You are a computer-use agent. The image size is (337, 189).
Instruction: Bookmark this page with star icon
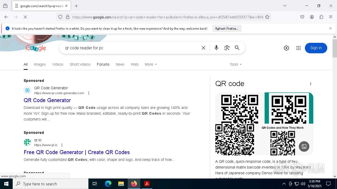pyautogui.click(x=267, y=17)
